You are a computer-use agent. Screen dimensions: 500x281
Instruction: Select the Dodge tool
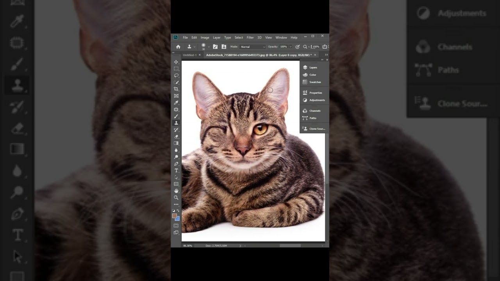(x=176, y=157)
